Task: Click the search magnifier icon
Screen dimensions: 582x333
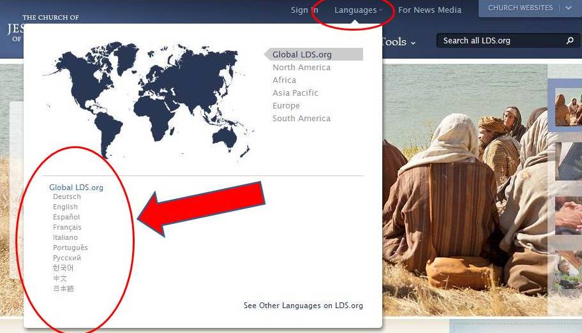Action: click(x=570, y=41)
